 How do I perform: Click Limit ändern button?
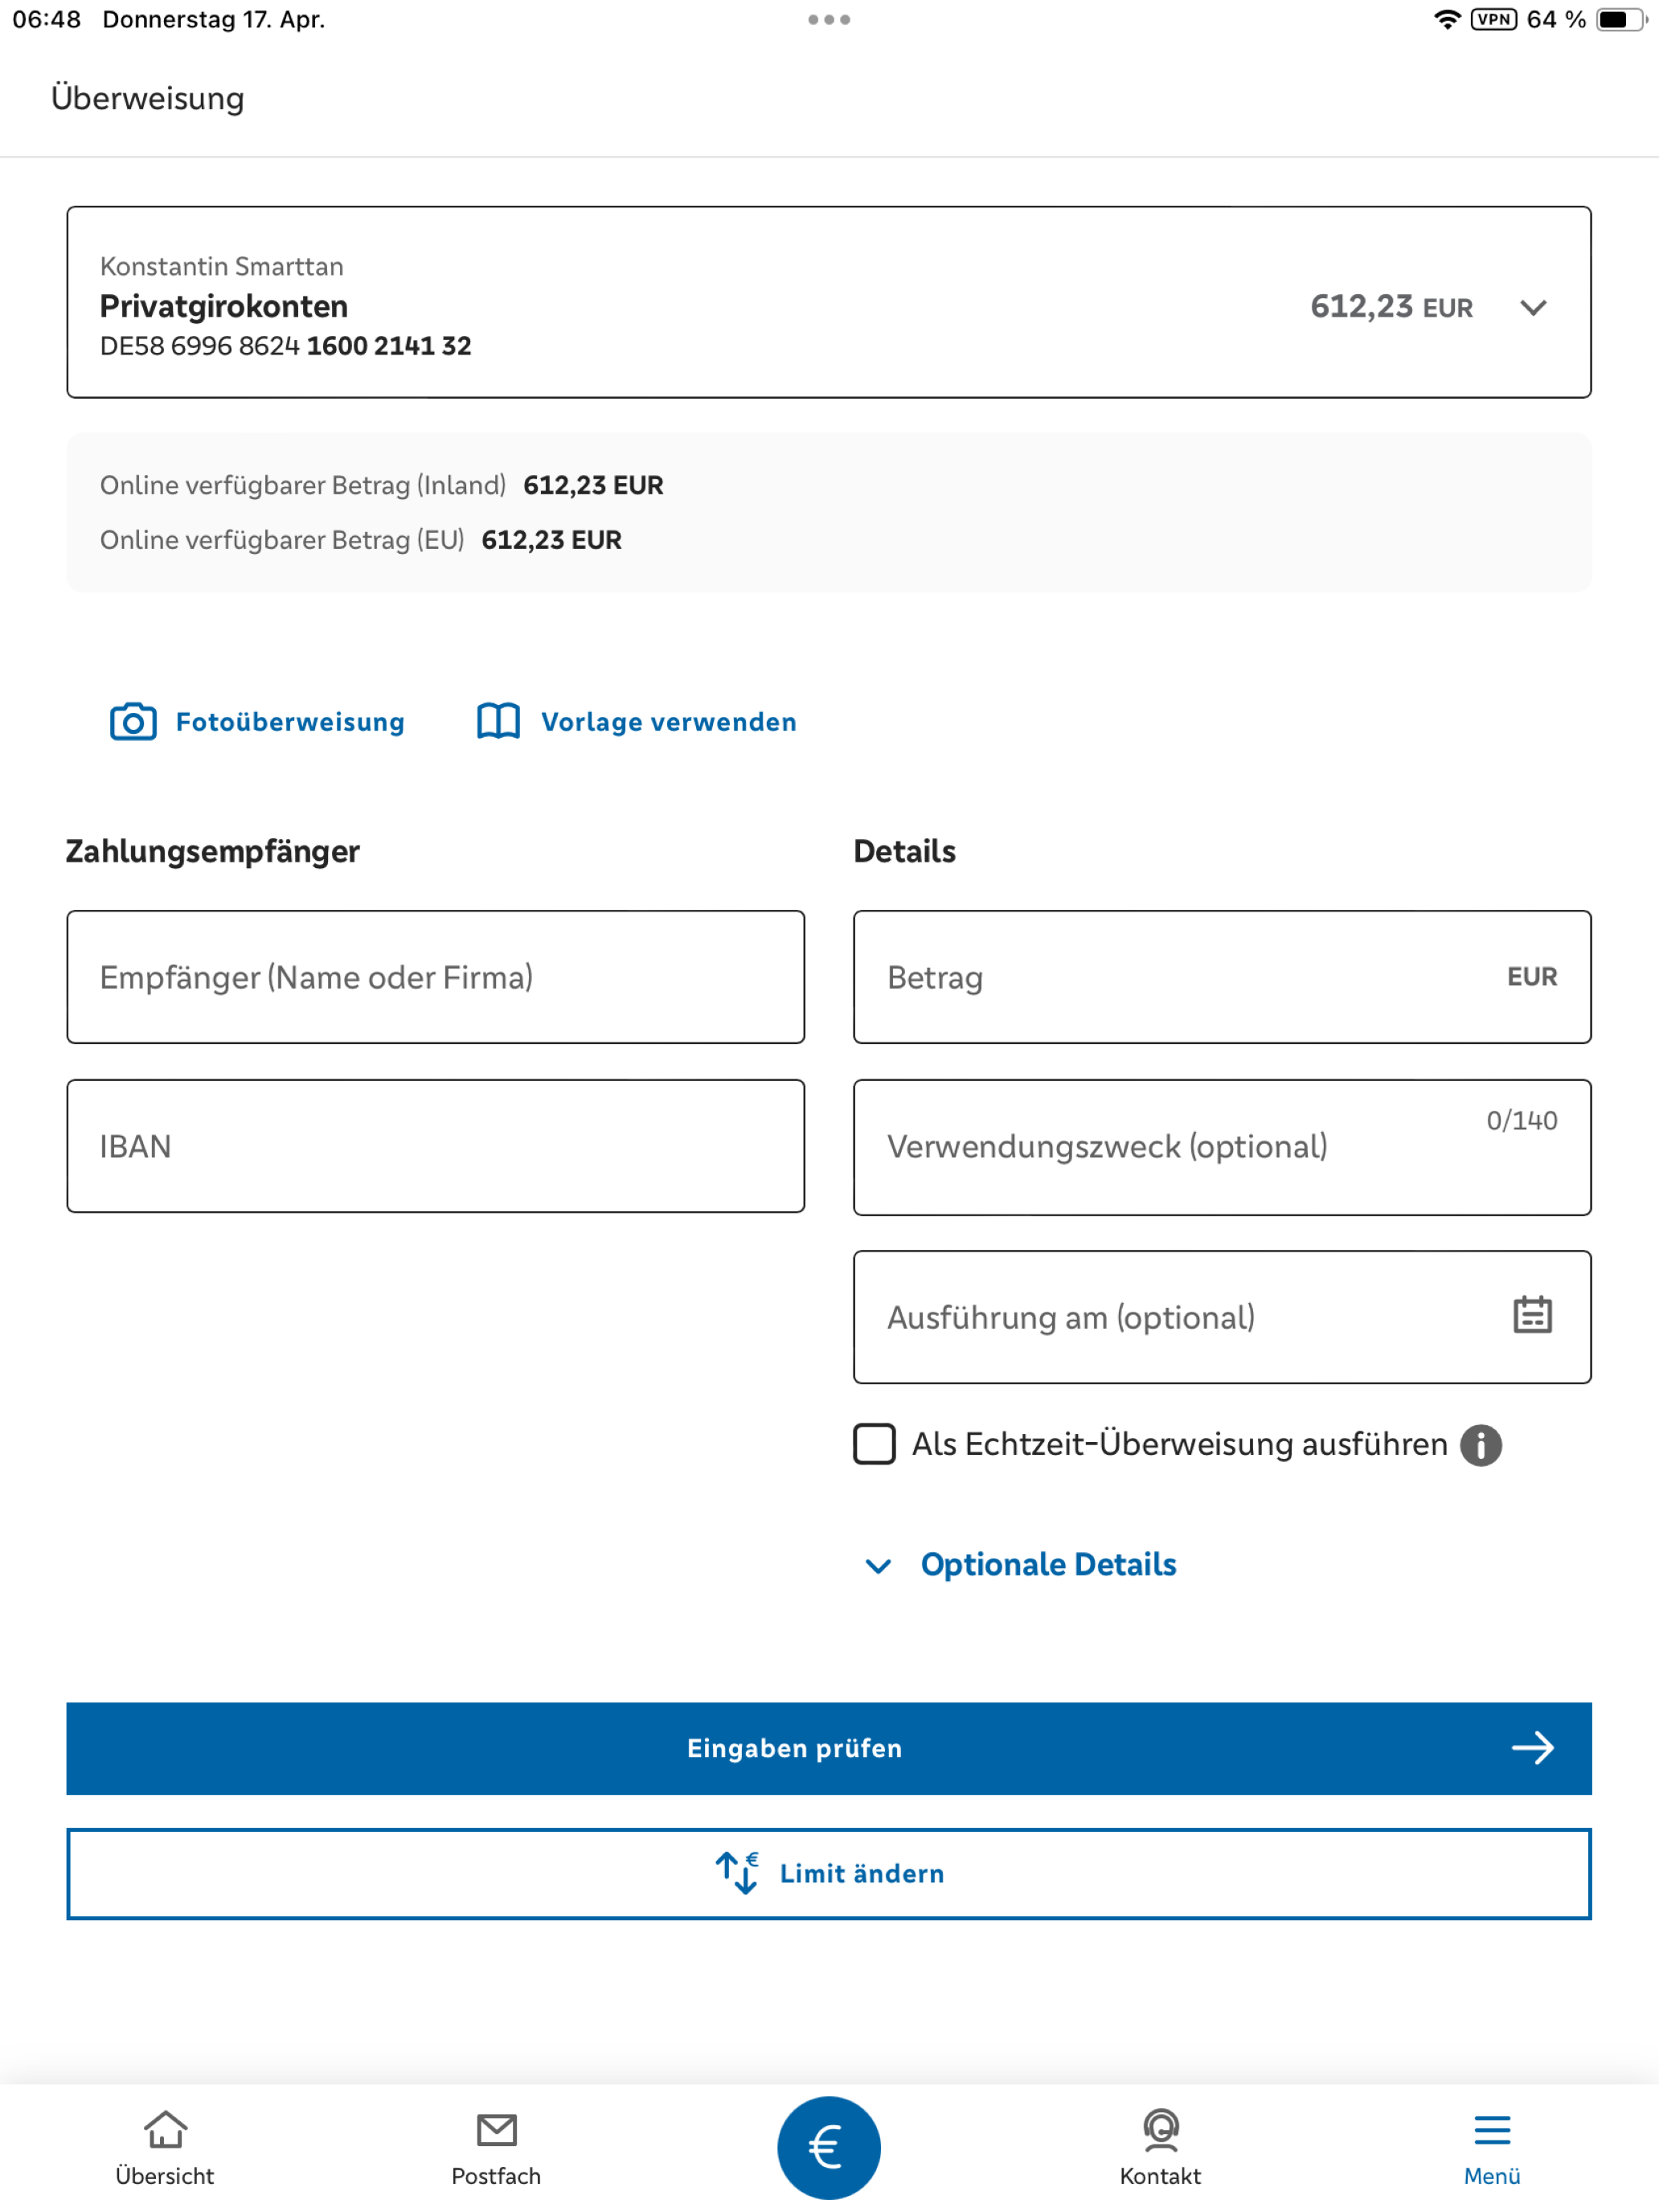829,1874
